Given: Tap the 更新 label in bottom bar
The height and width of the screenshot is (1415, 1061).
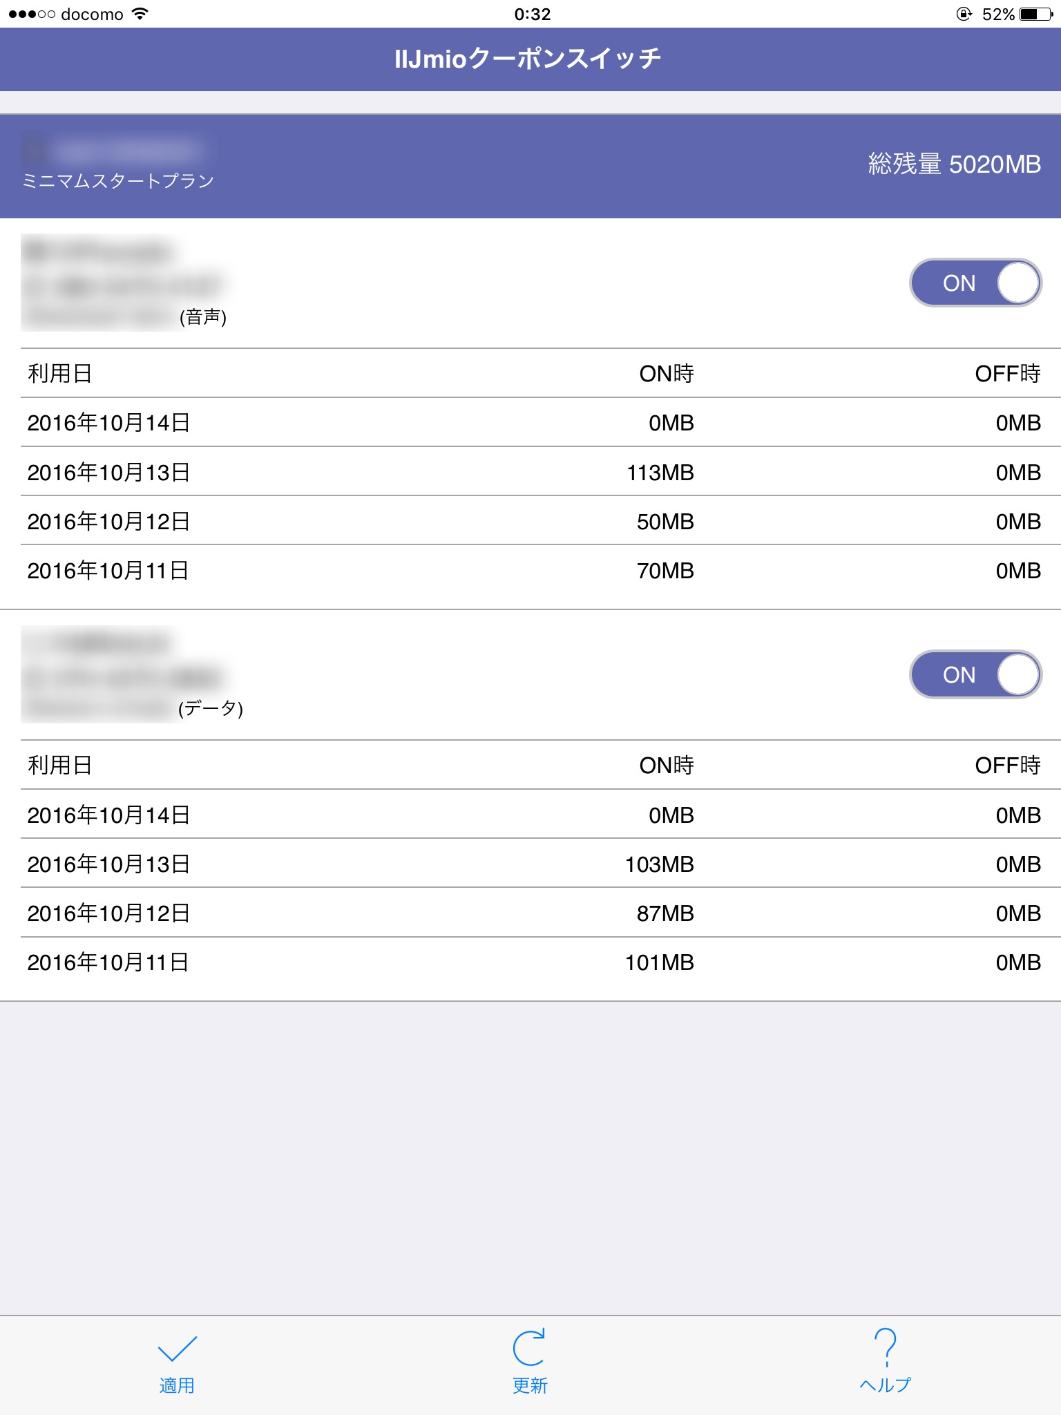Looking at the screenshot, I should (530, 1385).
